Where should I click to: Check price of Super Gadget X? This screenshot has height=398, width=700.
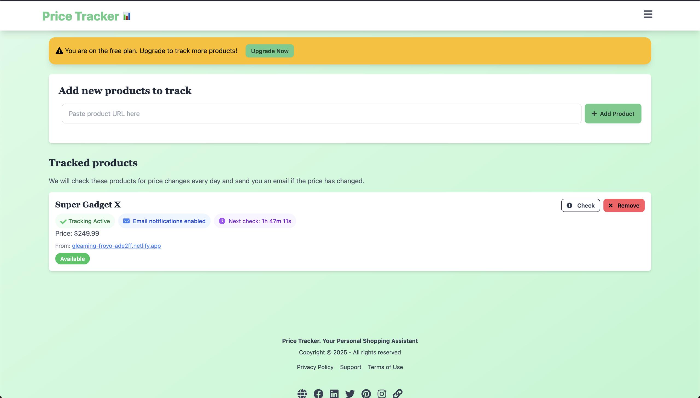click(x=580, y=205)
